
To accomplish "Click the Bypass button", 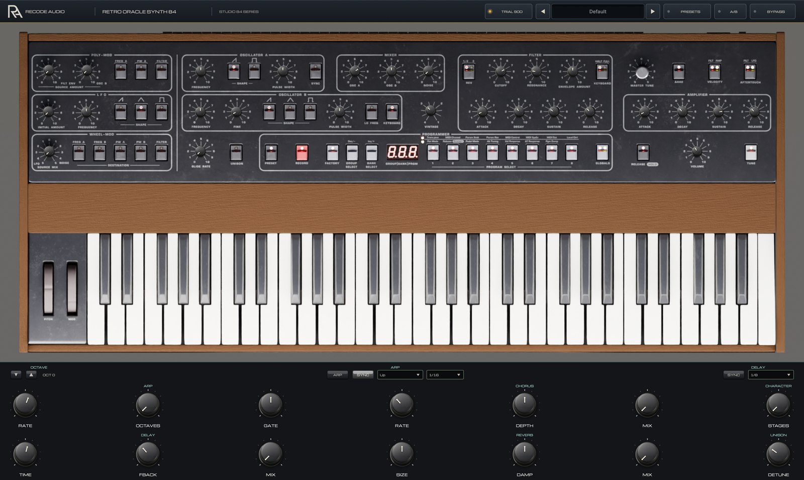I will [x=772, y=12].
